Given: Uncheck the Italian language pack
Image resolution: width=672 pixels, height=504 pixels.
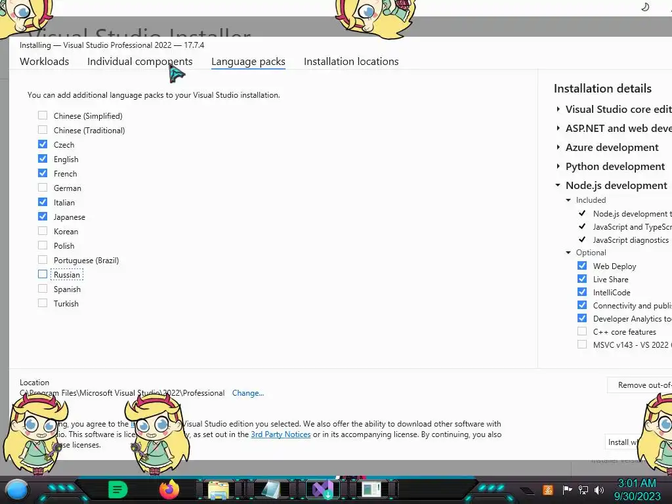Looking at the screenshot, I should pos(43,202).
